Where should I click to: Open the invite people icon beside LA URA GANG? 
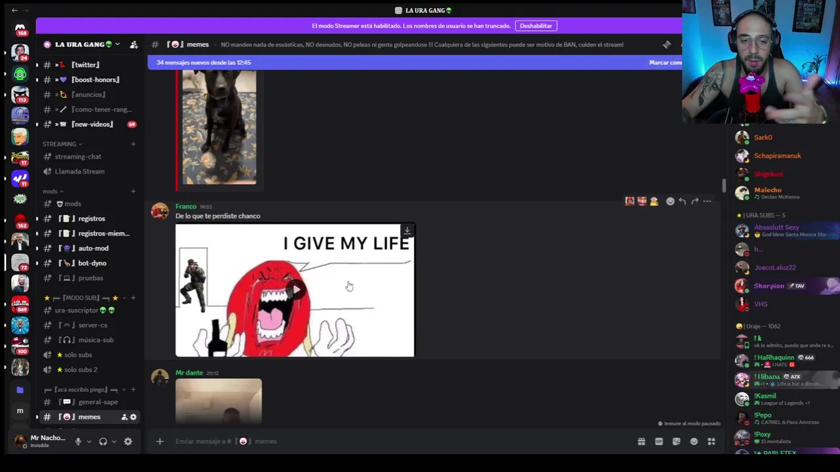134,45
